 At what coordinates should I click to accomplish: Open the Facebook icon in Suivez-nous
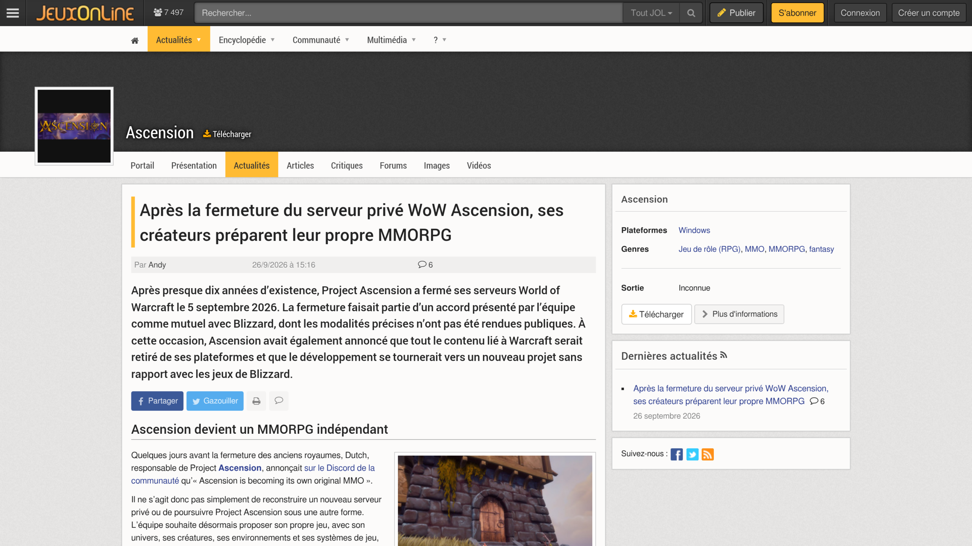(x=677, y=454)
